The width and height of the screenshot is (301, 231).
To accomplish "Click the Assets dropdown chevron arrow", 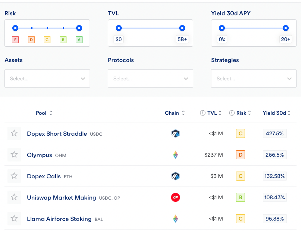I will pyautogui.click(x=83, y=78).
